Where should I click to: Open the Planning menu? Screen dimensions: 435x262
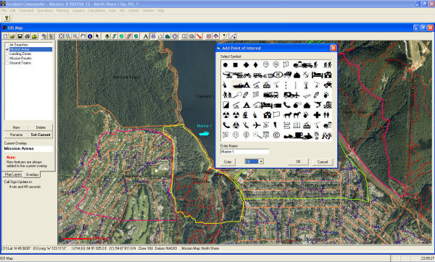pyautogui.click(x=62, y=11)
